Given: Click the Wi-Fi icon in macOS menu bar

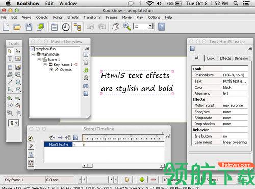Looking at the screenshot, I should [x=150, y=3].
